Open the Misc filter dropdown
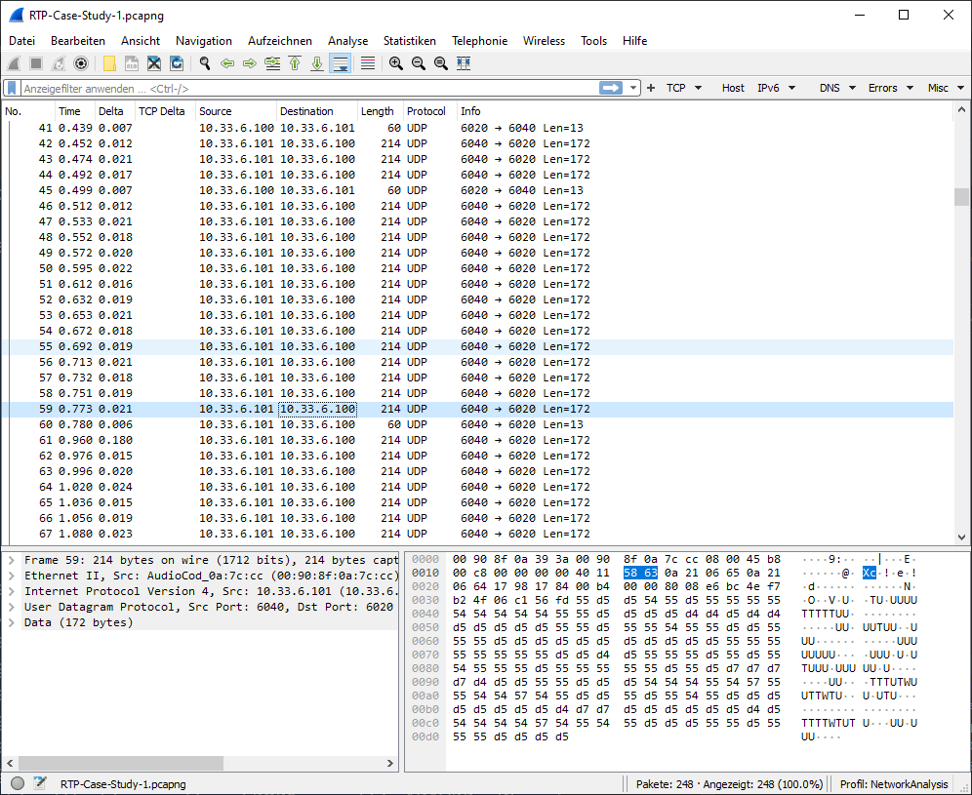This screenshot has height=795, width=972. pyautogui.click(x=946, y=88)
